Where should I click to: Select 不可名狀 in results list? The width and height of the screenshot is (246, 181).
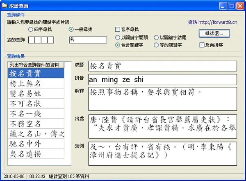[x=36, y=104]
